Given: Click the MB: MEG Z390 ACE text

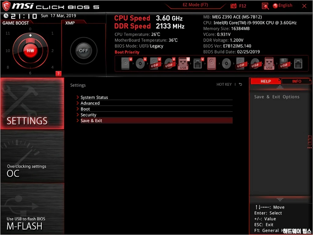Looking at the screenshot, I should point(233,17).
